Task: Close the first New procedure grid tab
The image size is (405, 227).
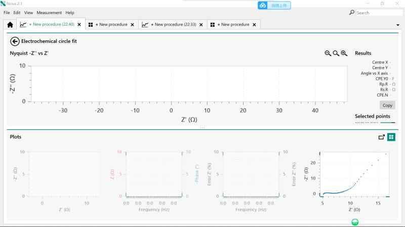Action: 132,25
